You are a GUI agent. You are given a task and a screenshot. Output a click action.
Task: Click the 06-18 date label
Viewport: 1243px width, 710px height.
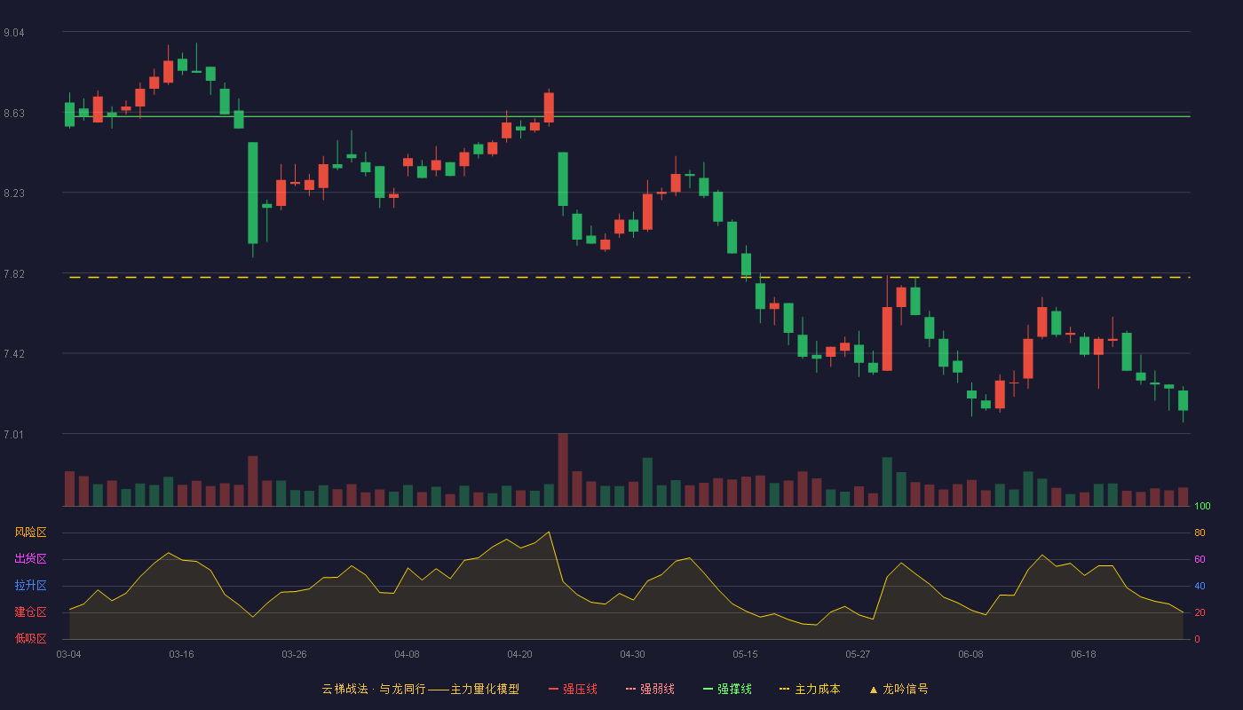pos(1083,654)
